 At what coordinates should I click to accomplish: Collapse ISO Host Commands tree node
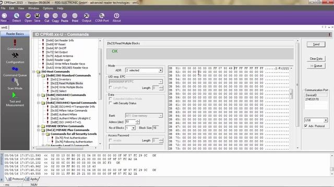click(x=33, y=72)
